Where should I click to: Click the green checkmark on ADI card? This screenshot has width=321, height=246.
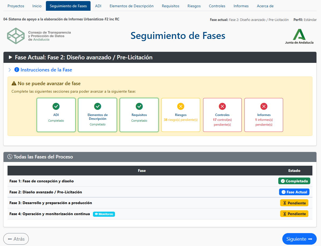[x=56, y=106]
